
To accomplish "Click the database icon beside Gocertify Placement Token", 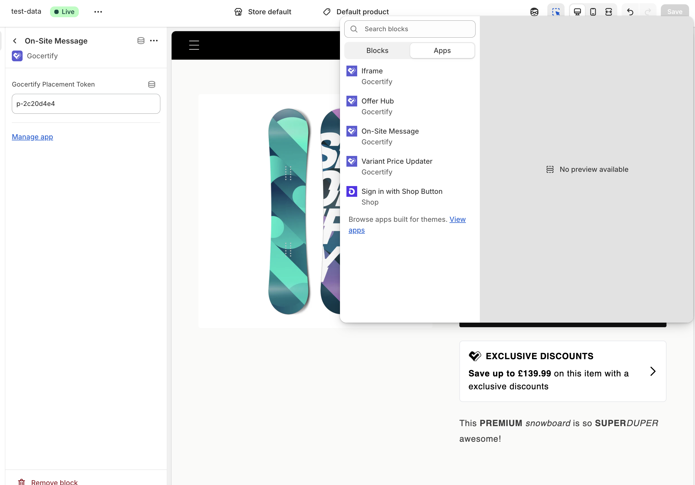I will click(152, 84).
